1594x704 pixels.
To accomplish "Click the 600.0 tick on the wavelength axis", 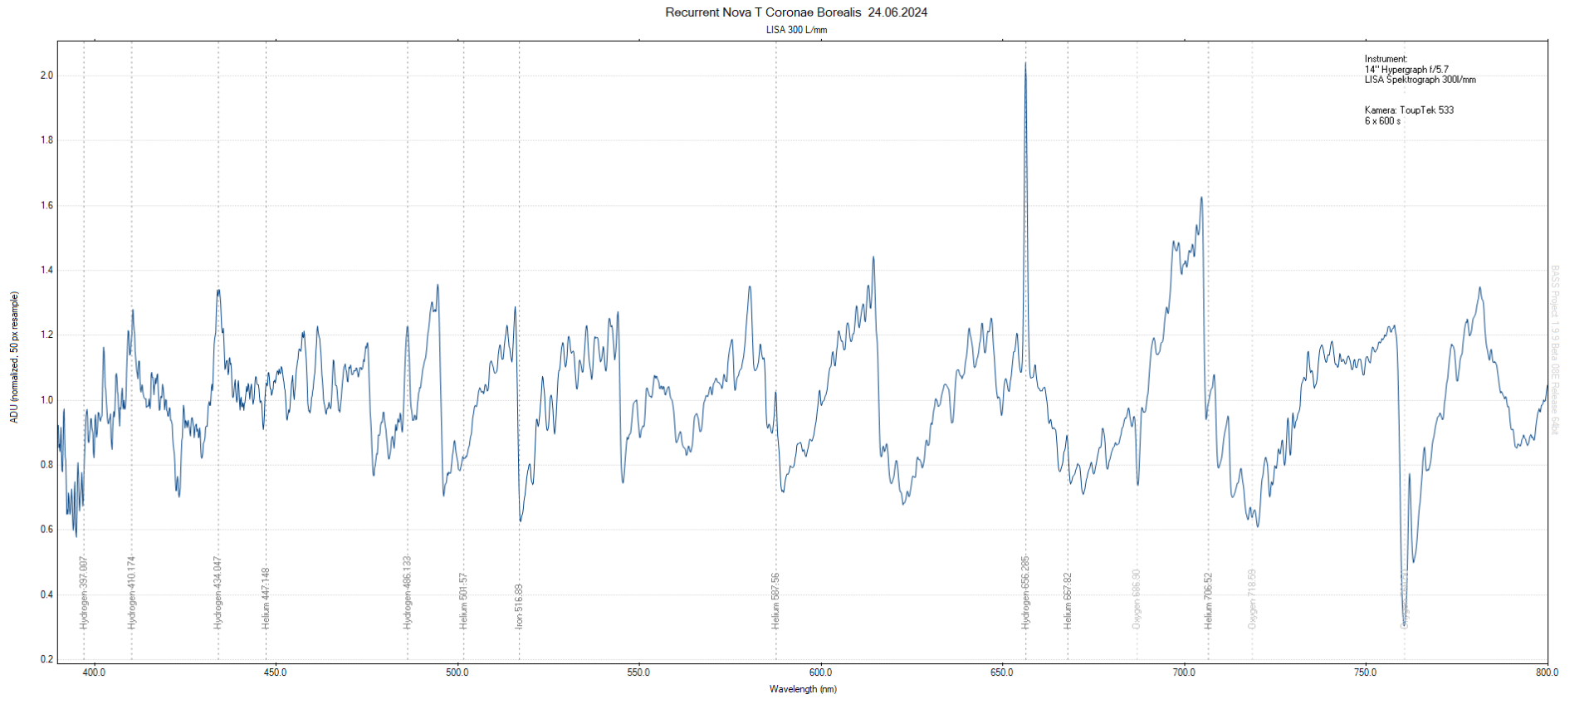I will [x=820, y=672].
